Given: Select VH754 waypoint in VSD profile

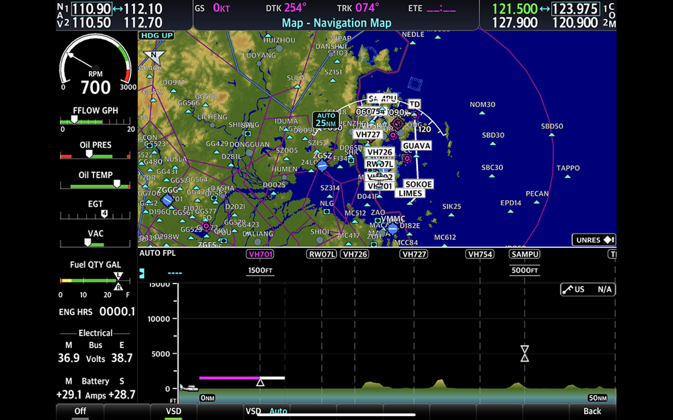Looking at the screenshot, I should click(480, 254).
